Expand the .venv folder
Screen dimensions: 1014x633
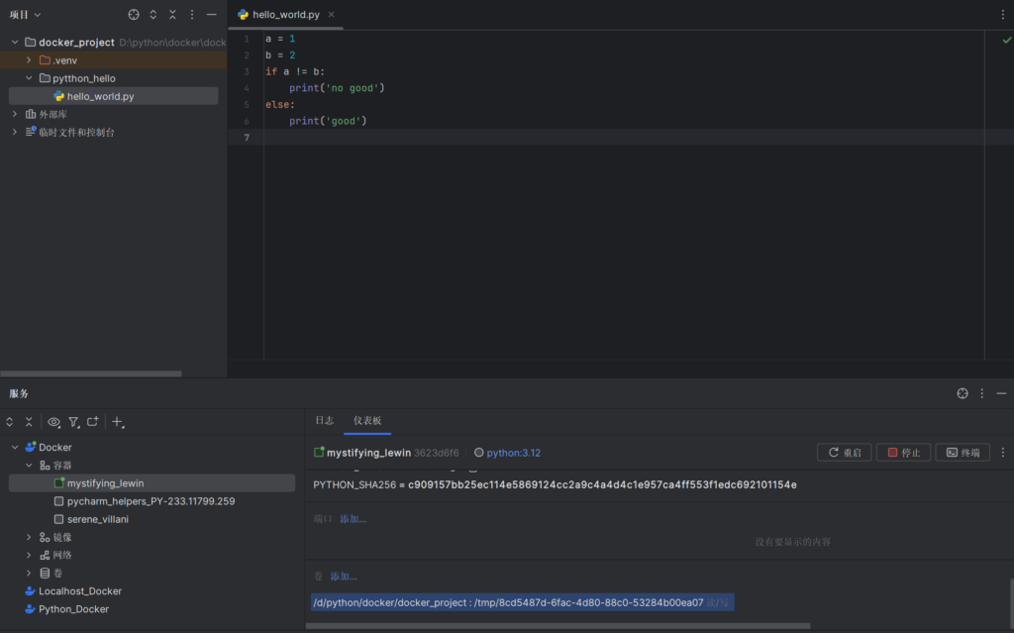click(x=29, y=60)
